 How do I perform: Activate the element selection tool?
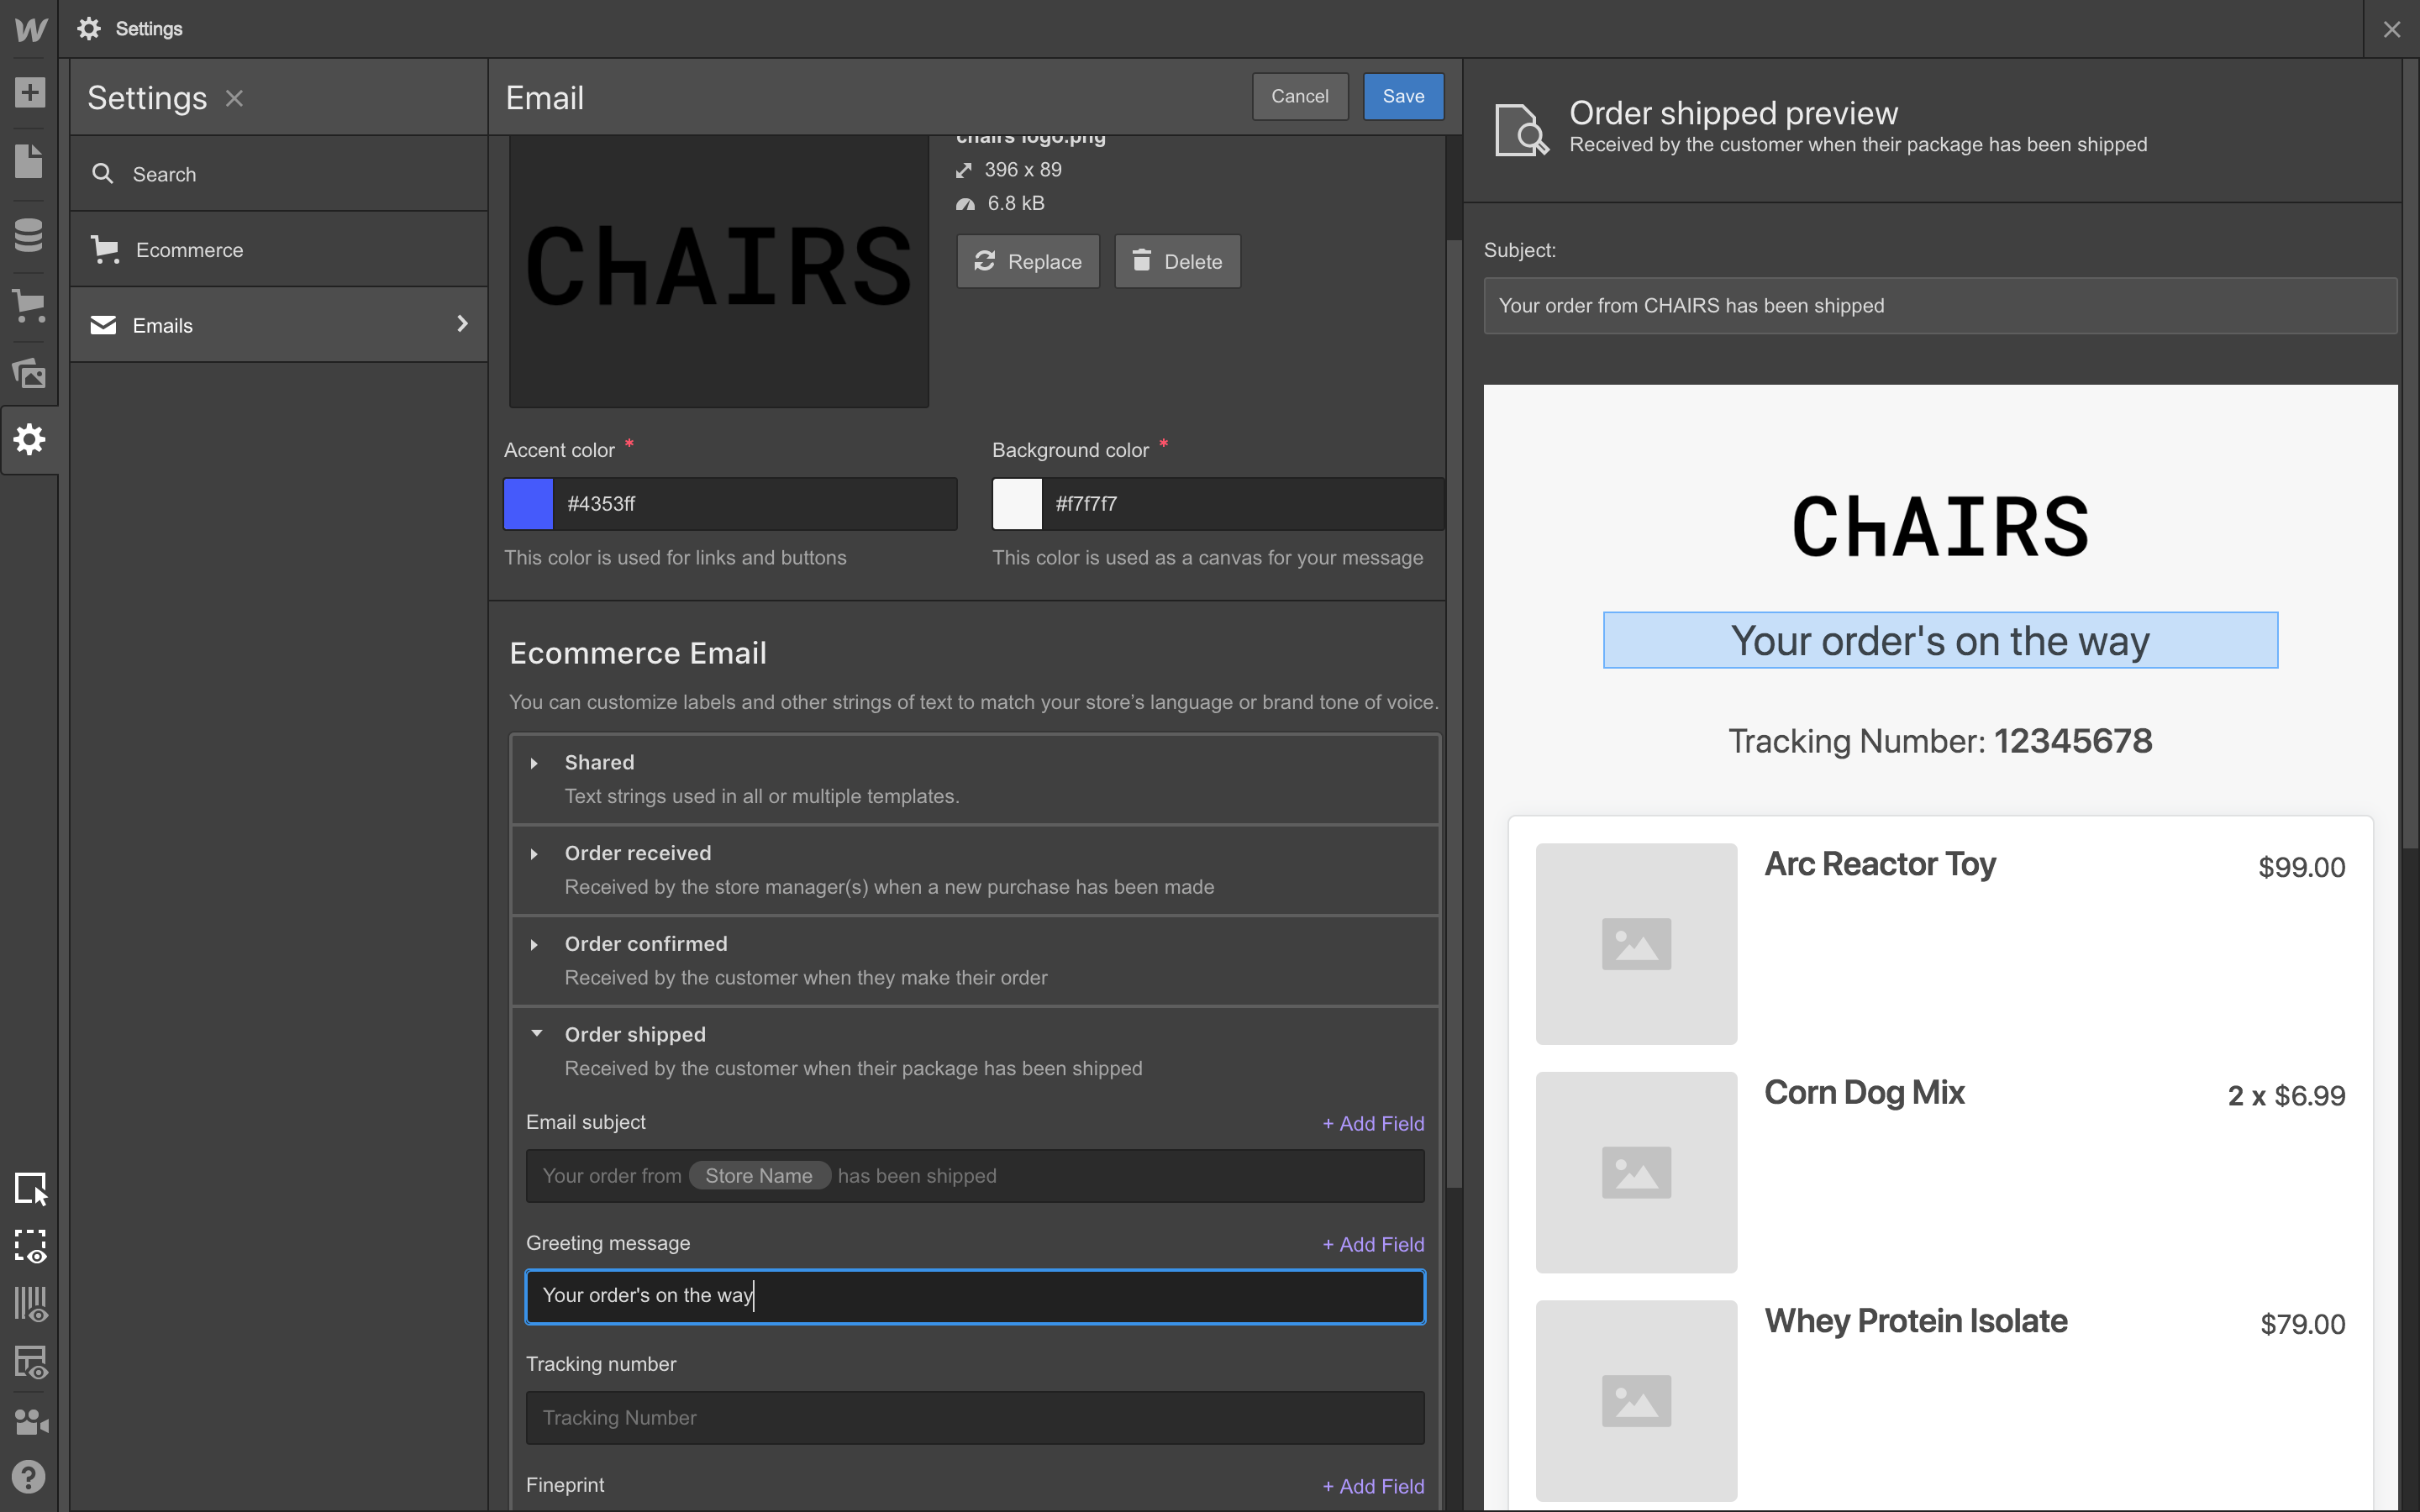(31, 1188)
